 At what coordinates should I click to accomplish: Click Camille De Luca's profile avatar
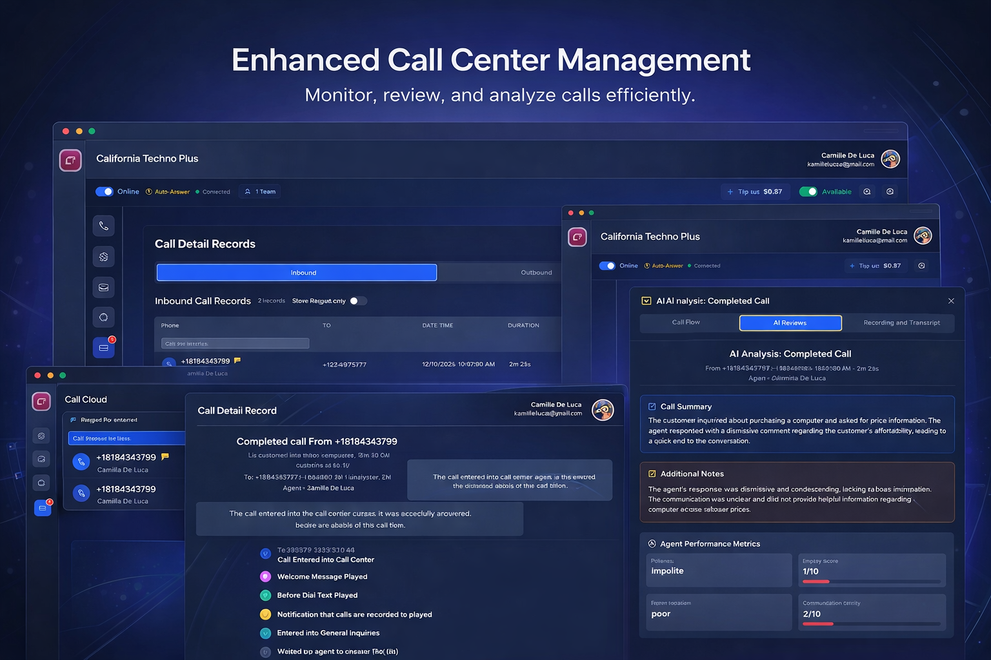890,159
